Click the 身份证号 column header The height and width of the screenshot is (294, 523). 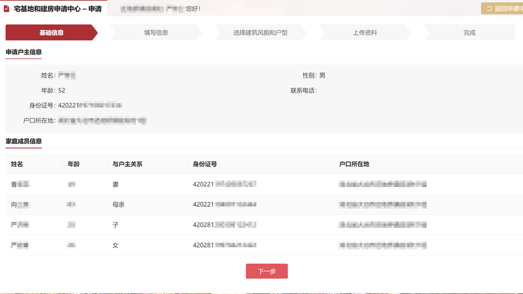[x=205, y=164]
